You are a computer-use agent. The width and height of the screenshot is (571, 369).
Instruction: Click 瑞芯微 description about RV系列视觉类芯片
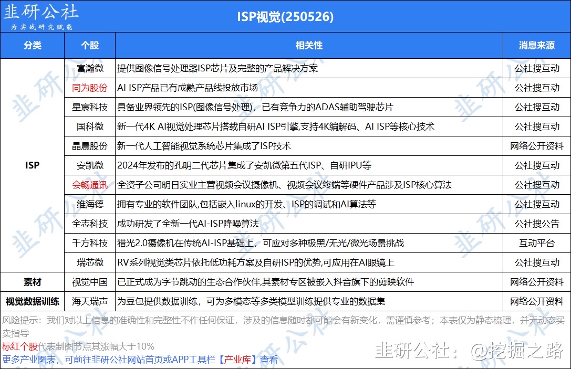256,262
